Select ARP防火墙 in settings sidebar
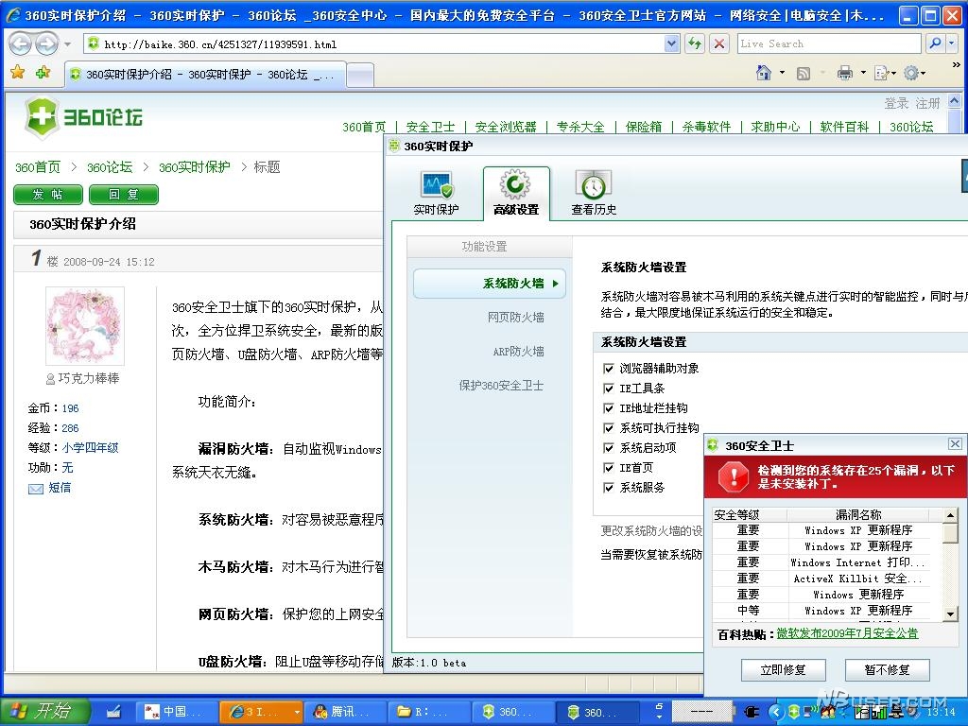This screenshot has width=968, height=726. pos(518,352)
